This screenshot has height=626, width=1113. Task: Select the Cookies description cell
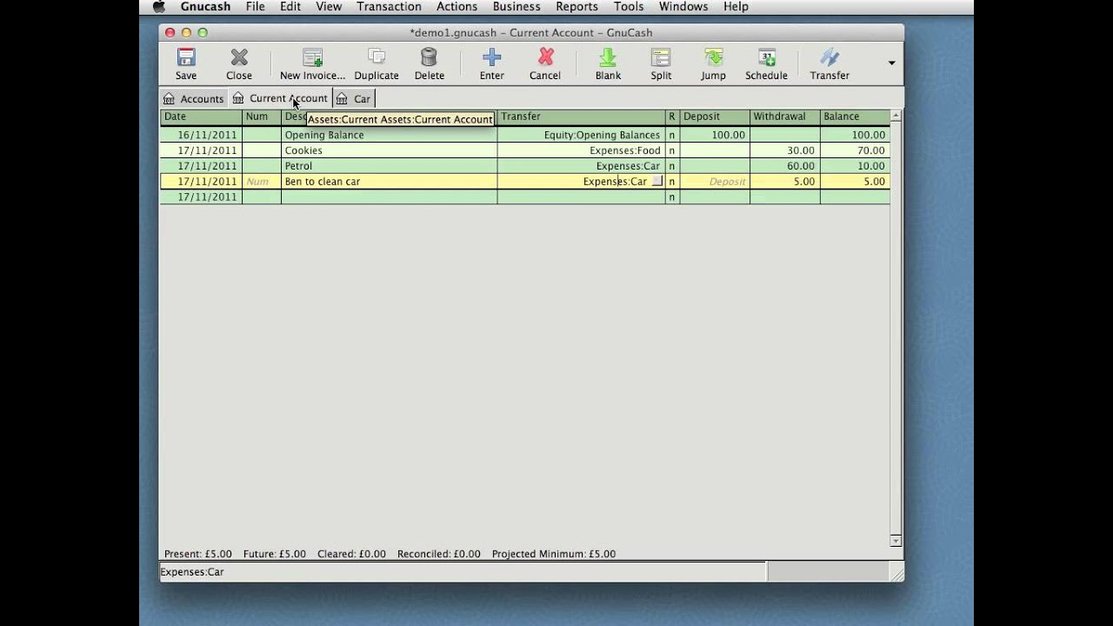tap(389, 150)
